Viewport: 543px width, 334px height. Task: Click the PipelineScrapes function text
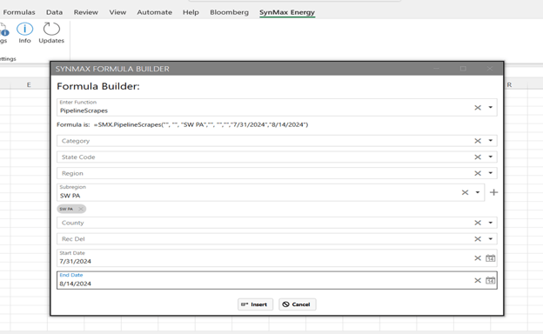pyautogui.click(x=84, y=110)
